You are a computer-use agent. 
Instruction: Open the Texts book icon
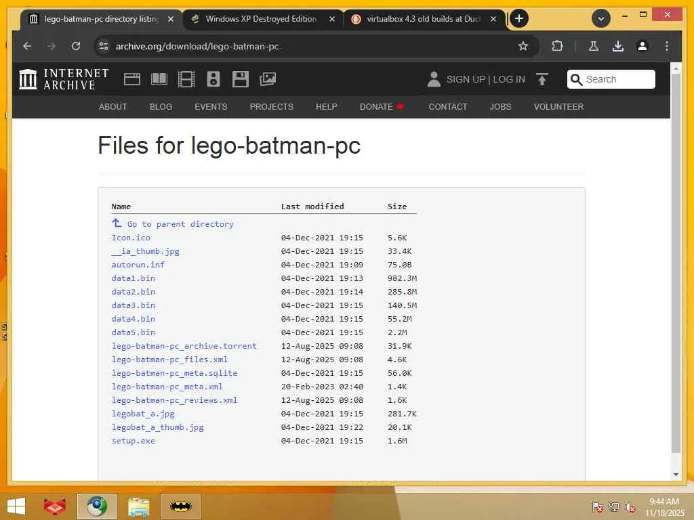159,80
